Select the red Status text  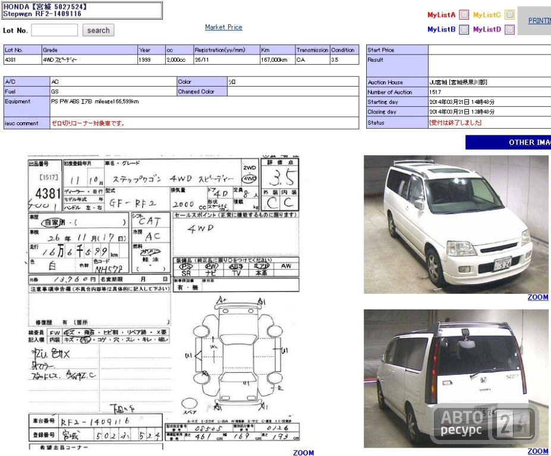455,122
